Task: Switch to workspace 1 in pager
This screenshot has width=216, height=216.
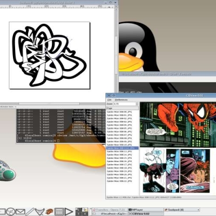Action: point(78,210)
